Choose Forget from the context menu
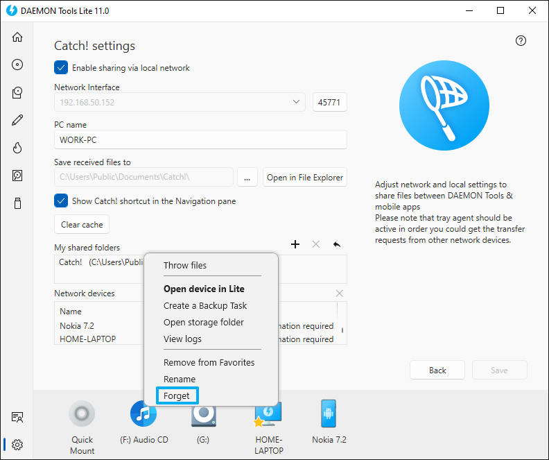The width and height of the screenshot is (549, 460). pos(177,395)
